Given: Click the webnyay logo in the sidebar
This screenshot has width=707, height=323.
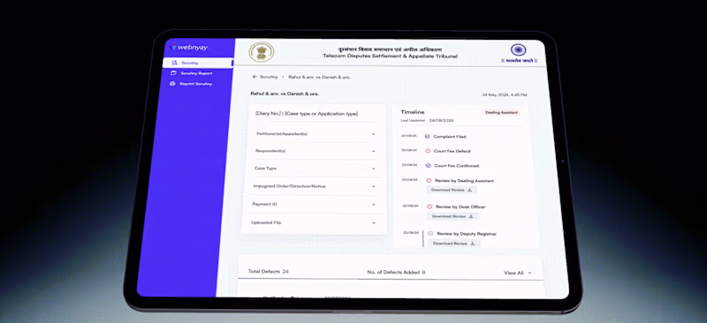Looking at the screenshot, I should [x=189, y=48].
